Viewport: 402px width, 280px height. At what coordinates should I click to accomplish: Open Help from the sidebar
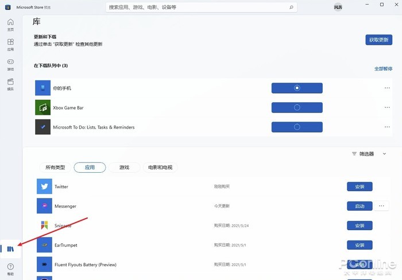pos(10,269)
